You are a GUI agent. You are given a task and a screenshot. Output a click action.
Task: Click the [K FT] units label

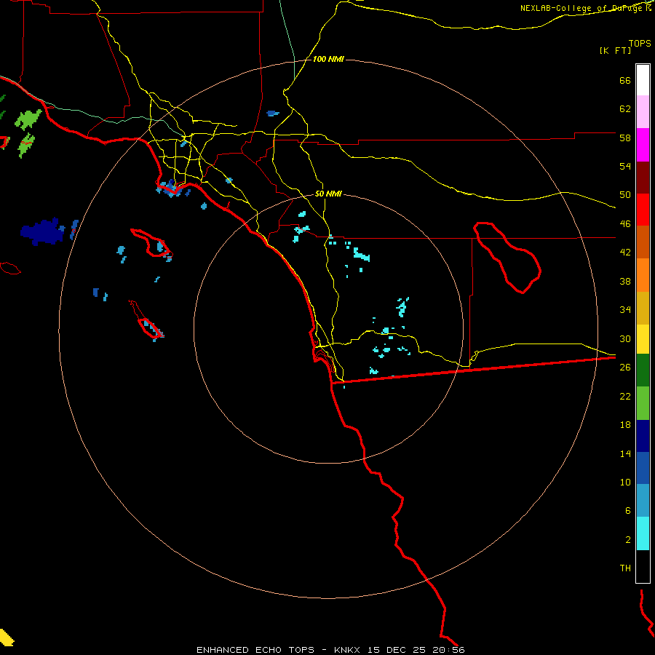(615, 50)
